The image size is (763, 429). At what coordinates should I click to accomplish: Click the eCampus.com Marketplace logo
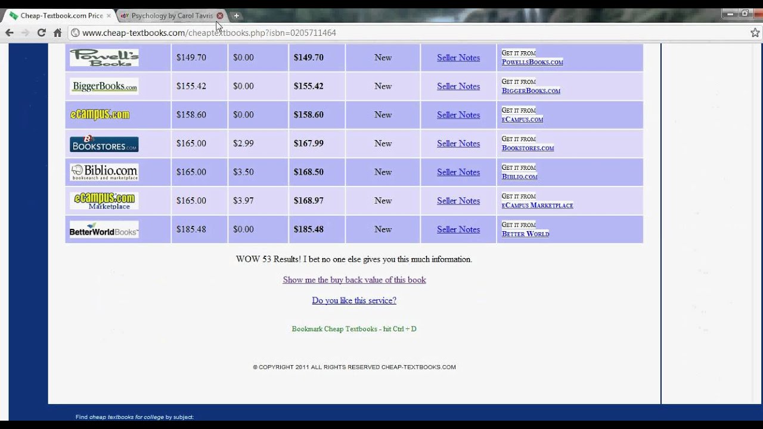click(x=104, y=201)
